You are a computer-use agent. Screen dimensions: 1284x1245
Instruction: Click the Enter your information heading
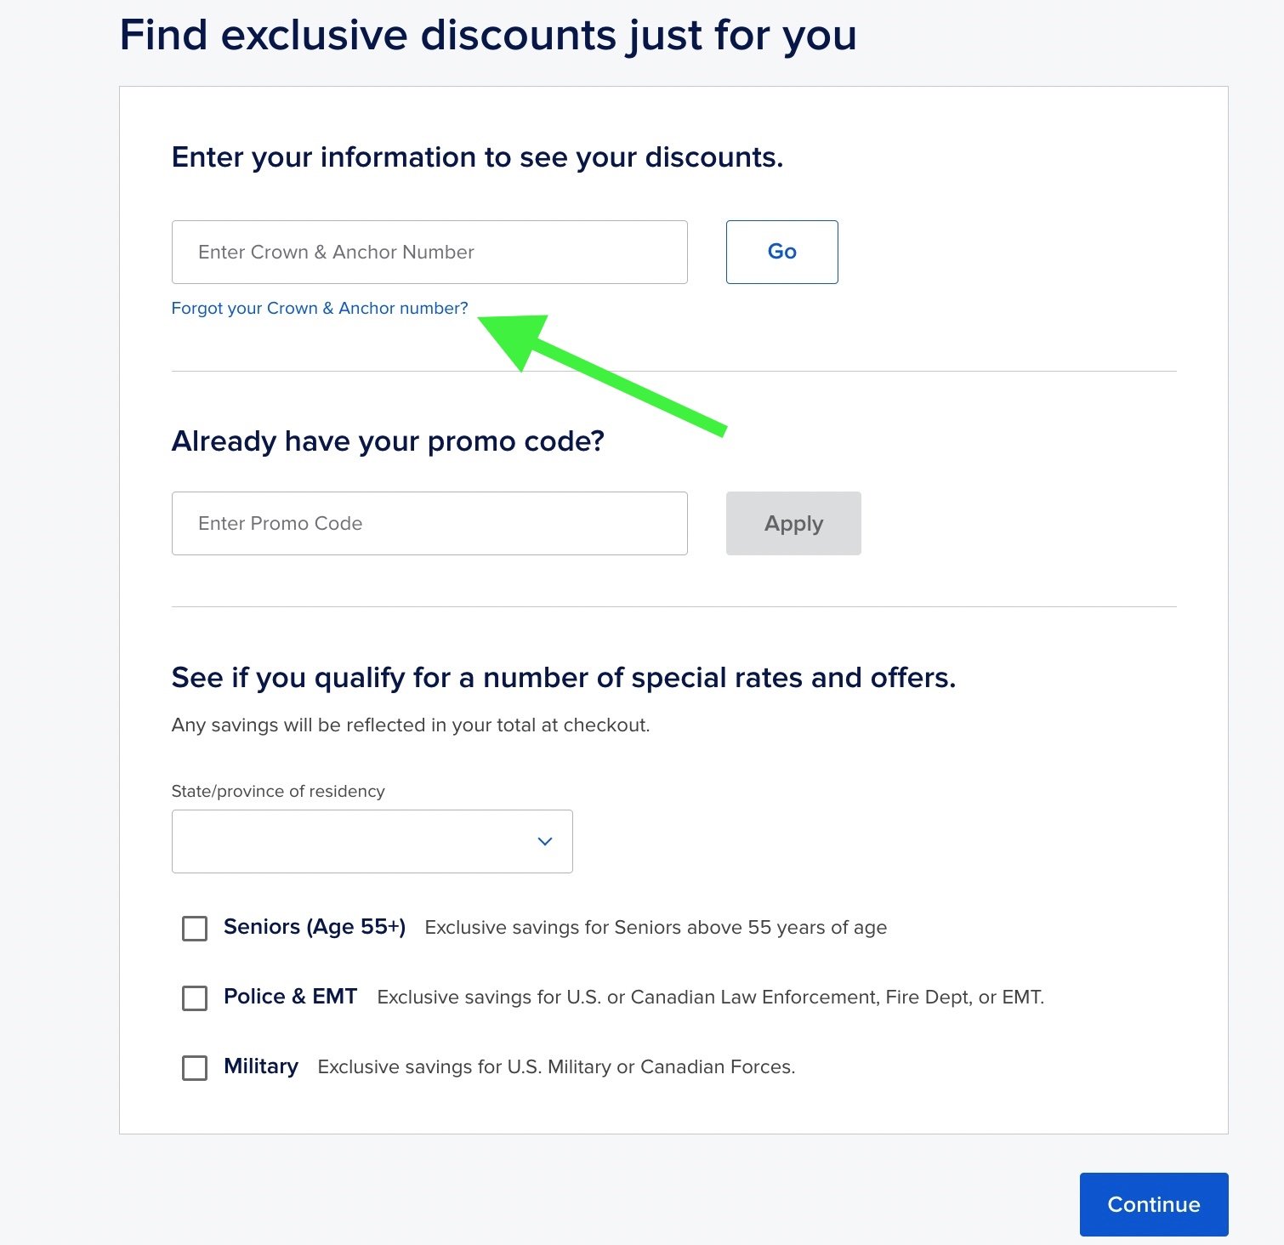click(x=477, y=157)
